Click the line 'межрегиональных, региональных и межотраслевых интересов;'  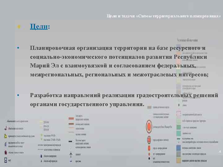pyautogui.click(x=119, y=75)
